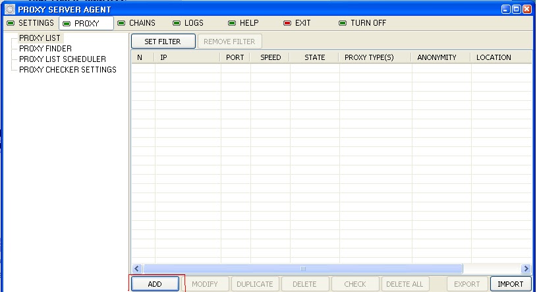The height and width of the screenshot is (292, 537).
Task: Sort by the PORT column header
Action: [235, 57]
